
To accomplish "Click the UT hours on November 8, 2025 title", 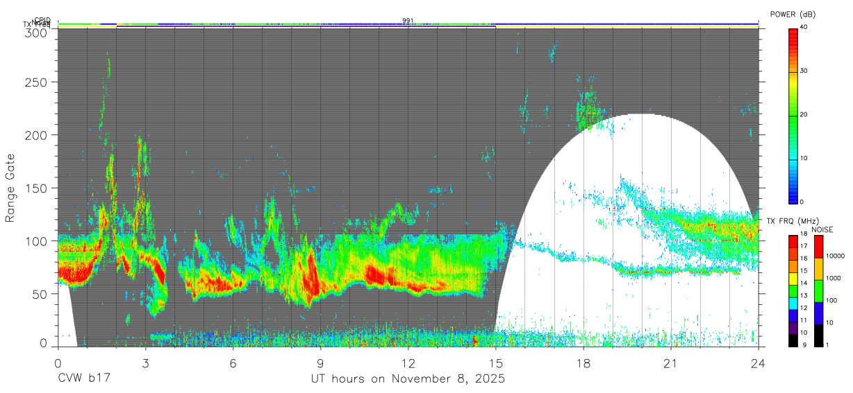I will coord(408,379).
